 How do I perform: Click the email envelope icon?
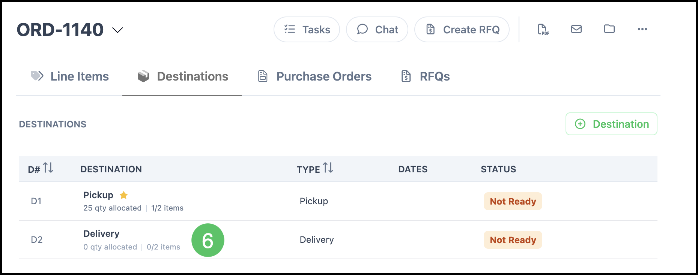(x=576, y=29)
